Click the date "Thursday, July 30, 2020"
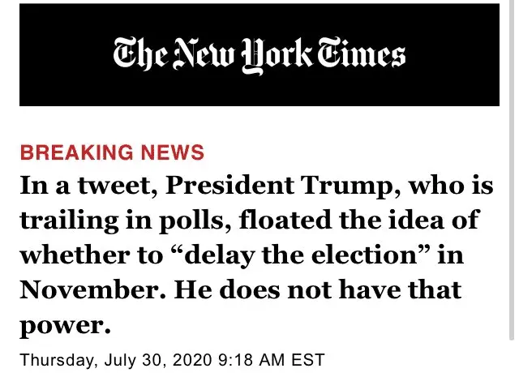519x377 pixels. (x=117, y=359)
